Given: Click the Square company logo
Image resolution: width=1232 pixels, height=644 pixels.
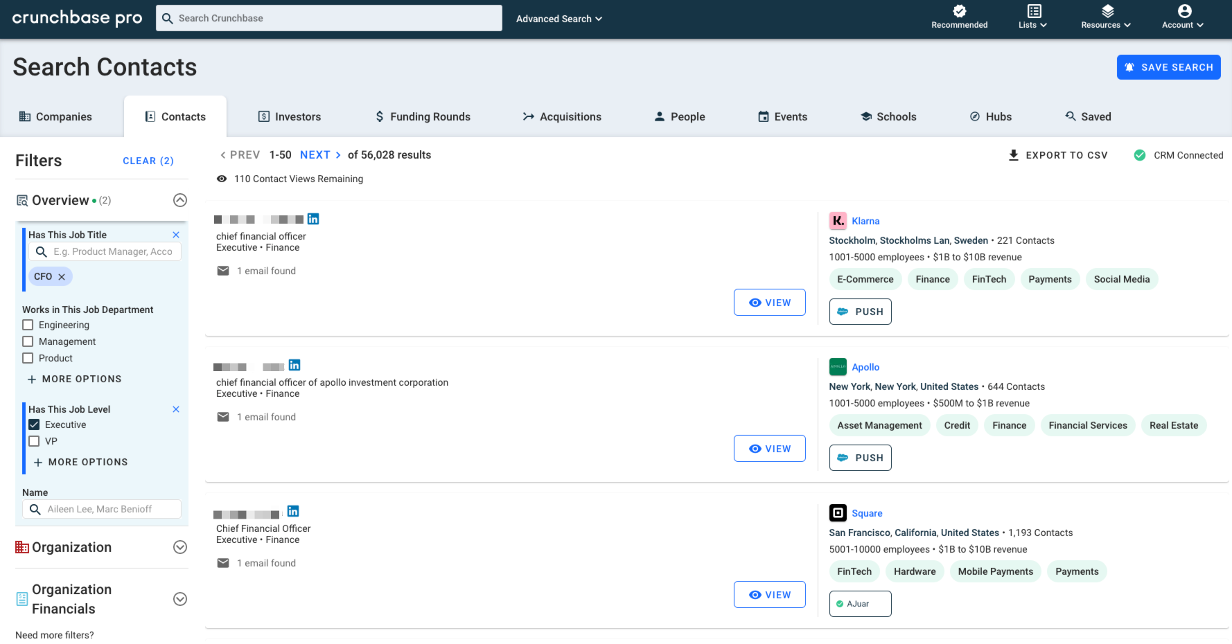Looking at the screenshot, I should tap(838, 513).
